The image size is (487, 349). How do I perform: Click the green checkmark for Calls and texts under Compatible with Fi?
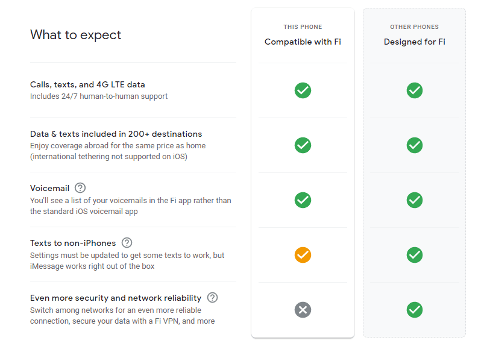tap(303, 90)
